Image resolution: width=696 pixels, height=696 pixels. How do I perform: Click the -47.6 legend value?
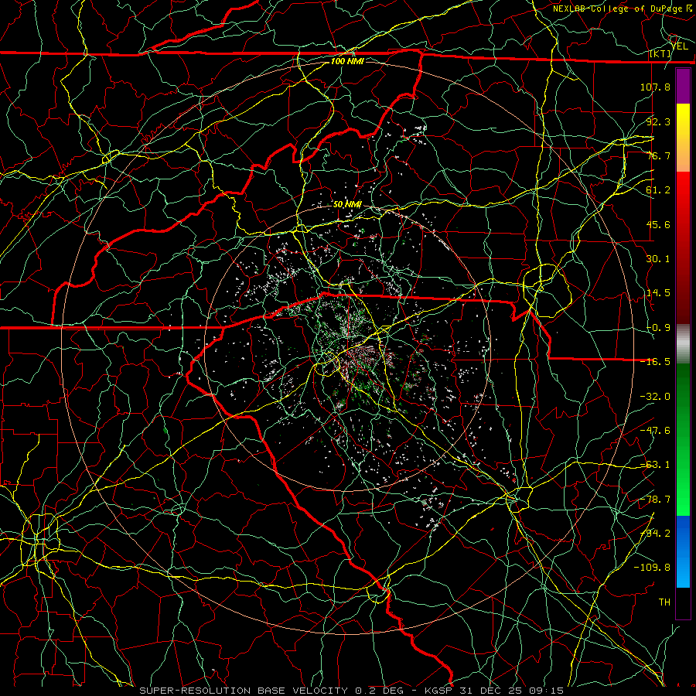655,431
